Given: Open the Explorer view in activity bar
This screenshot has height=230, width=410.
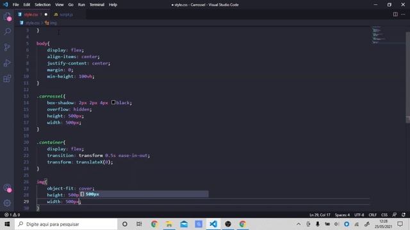Looking at the screenshot, I should pos(7,17).
